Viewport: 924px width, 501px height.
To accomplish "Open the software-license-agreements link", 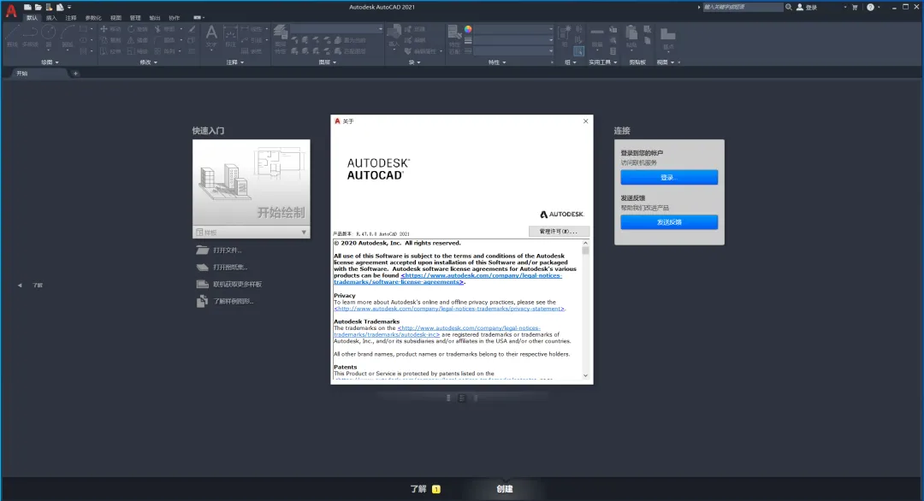I will pos(447,279).
